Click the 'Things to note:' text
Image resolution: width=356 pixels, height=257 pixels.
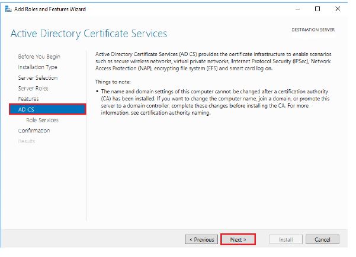pyautogui.click(x=113, y=82)
